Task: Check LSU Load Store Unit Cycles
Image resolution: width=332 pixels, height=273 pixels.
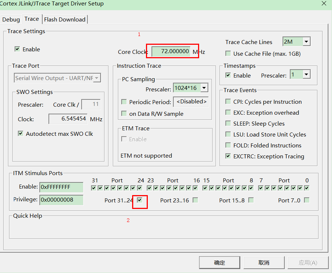Action: pos(228,134)
